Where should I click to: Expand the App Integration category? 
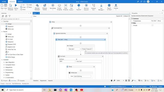tap(4, 62)
